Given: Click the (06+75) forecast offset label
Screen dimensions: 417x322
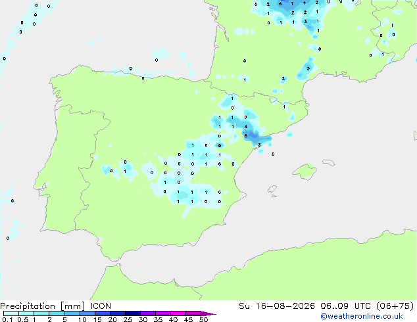Looking at the screenshot, I should (x=396, y=306).
